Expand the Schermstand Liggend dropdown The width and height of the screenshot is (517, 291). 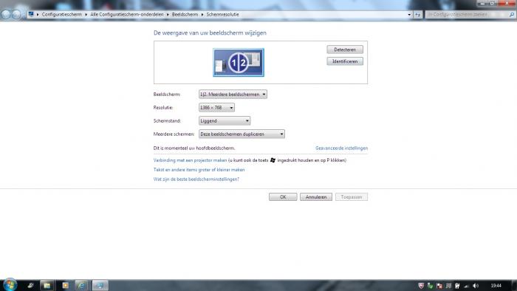pyautogui.click(x=225, y=121)
